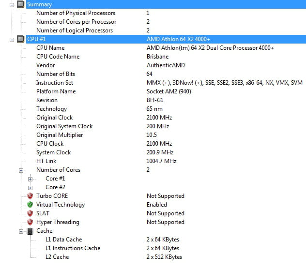Screen dimensions: 306x270
Task: Select the Number of Cores label
Action: tap(59, 170)
